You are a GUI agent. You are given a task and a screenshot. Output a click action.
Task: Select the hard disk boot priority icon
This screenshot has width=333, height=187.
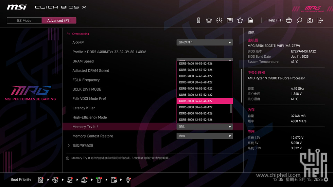(x=40, y=180)
